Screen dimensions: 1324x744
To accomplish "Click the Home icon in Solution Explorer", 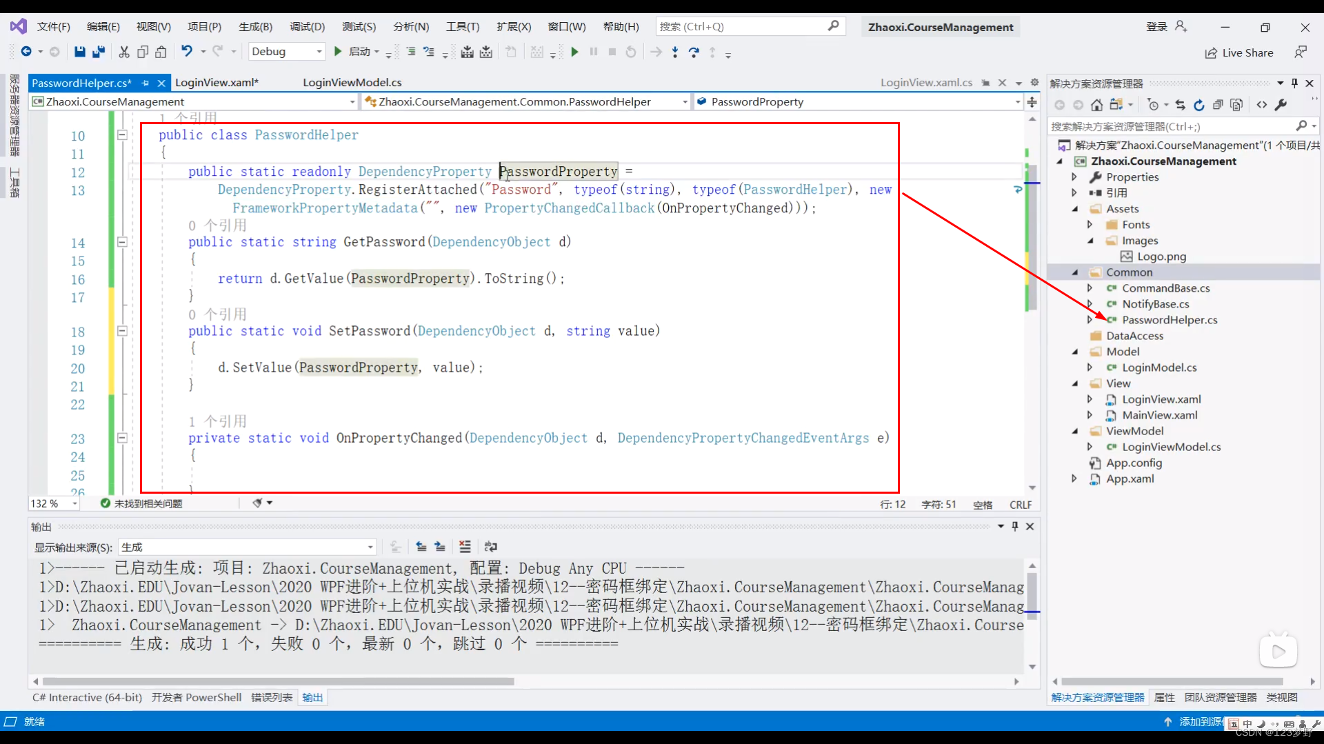I will [1096, 105].
